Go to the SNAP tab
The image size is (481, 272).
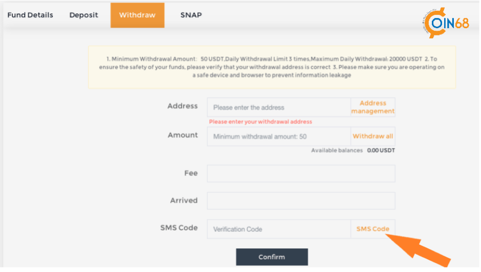[x=191, y=15]
